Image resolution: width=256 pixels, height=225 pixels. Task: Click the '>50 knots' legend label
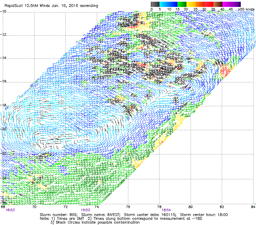point(246,9)
